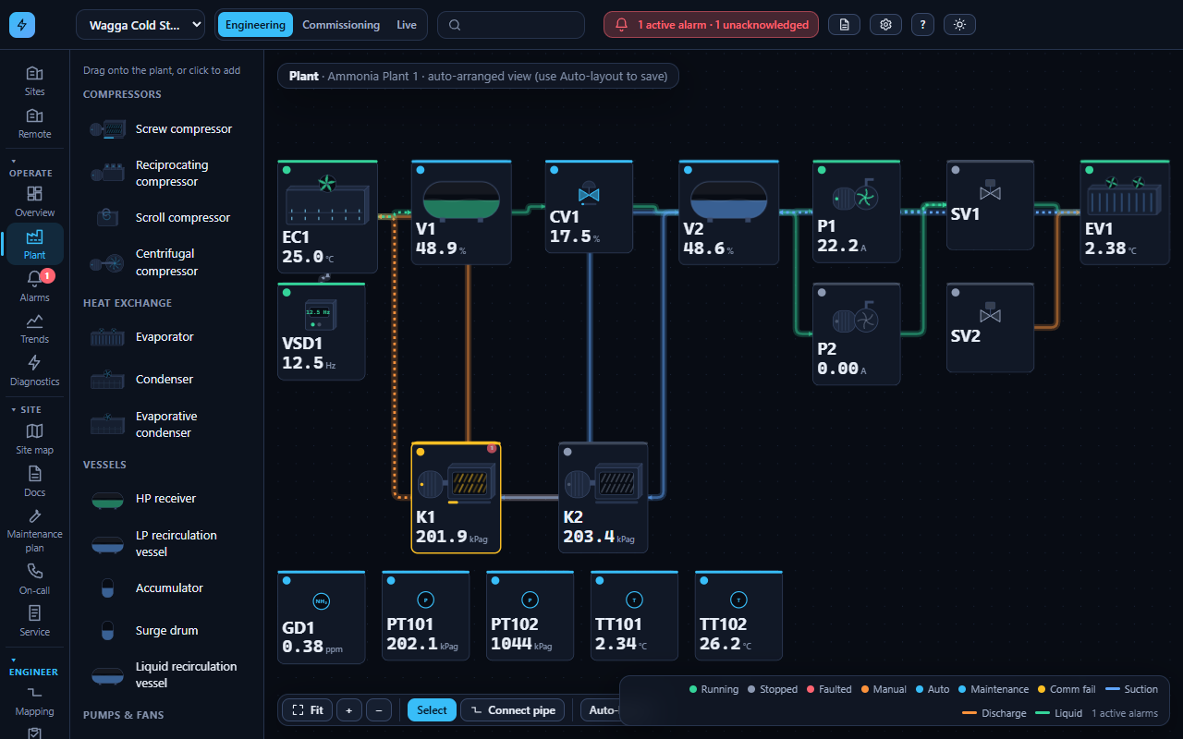
Task: Add an Evaporator from the palette
Action: (166, 337)
